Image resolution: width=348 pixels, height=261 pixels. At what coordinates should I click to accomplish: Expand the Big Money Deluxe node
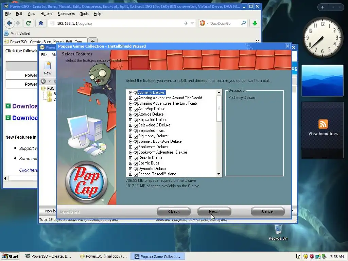tap(130, 136)
